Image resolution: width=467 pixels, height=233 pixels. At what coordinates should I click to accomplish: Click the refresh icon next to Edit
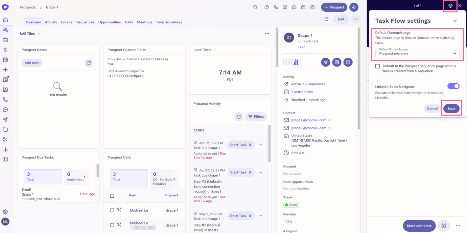coord(326,19)
